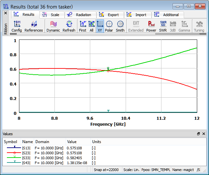Undock the Values panel
The height and width of the screenshot is (175, 209).
click(199, 134)
